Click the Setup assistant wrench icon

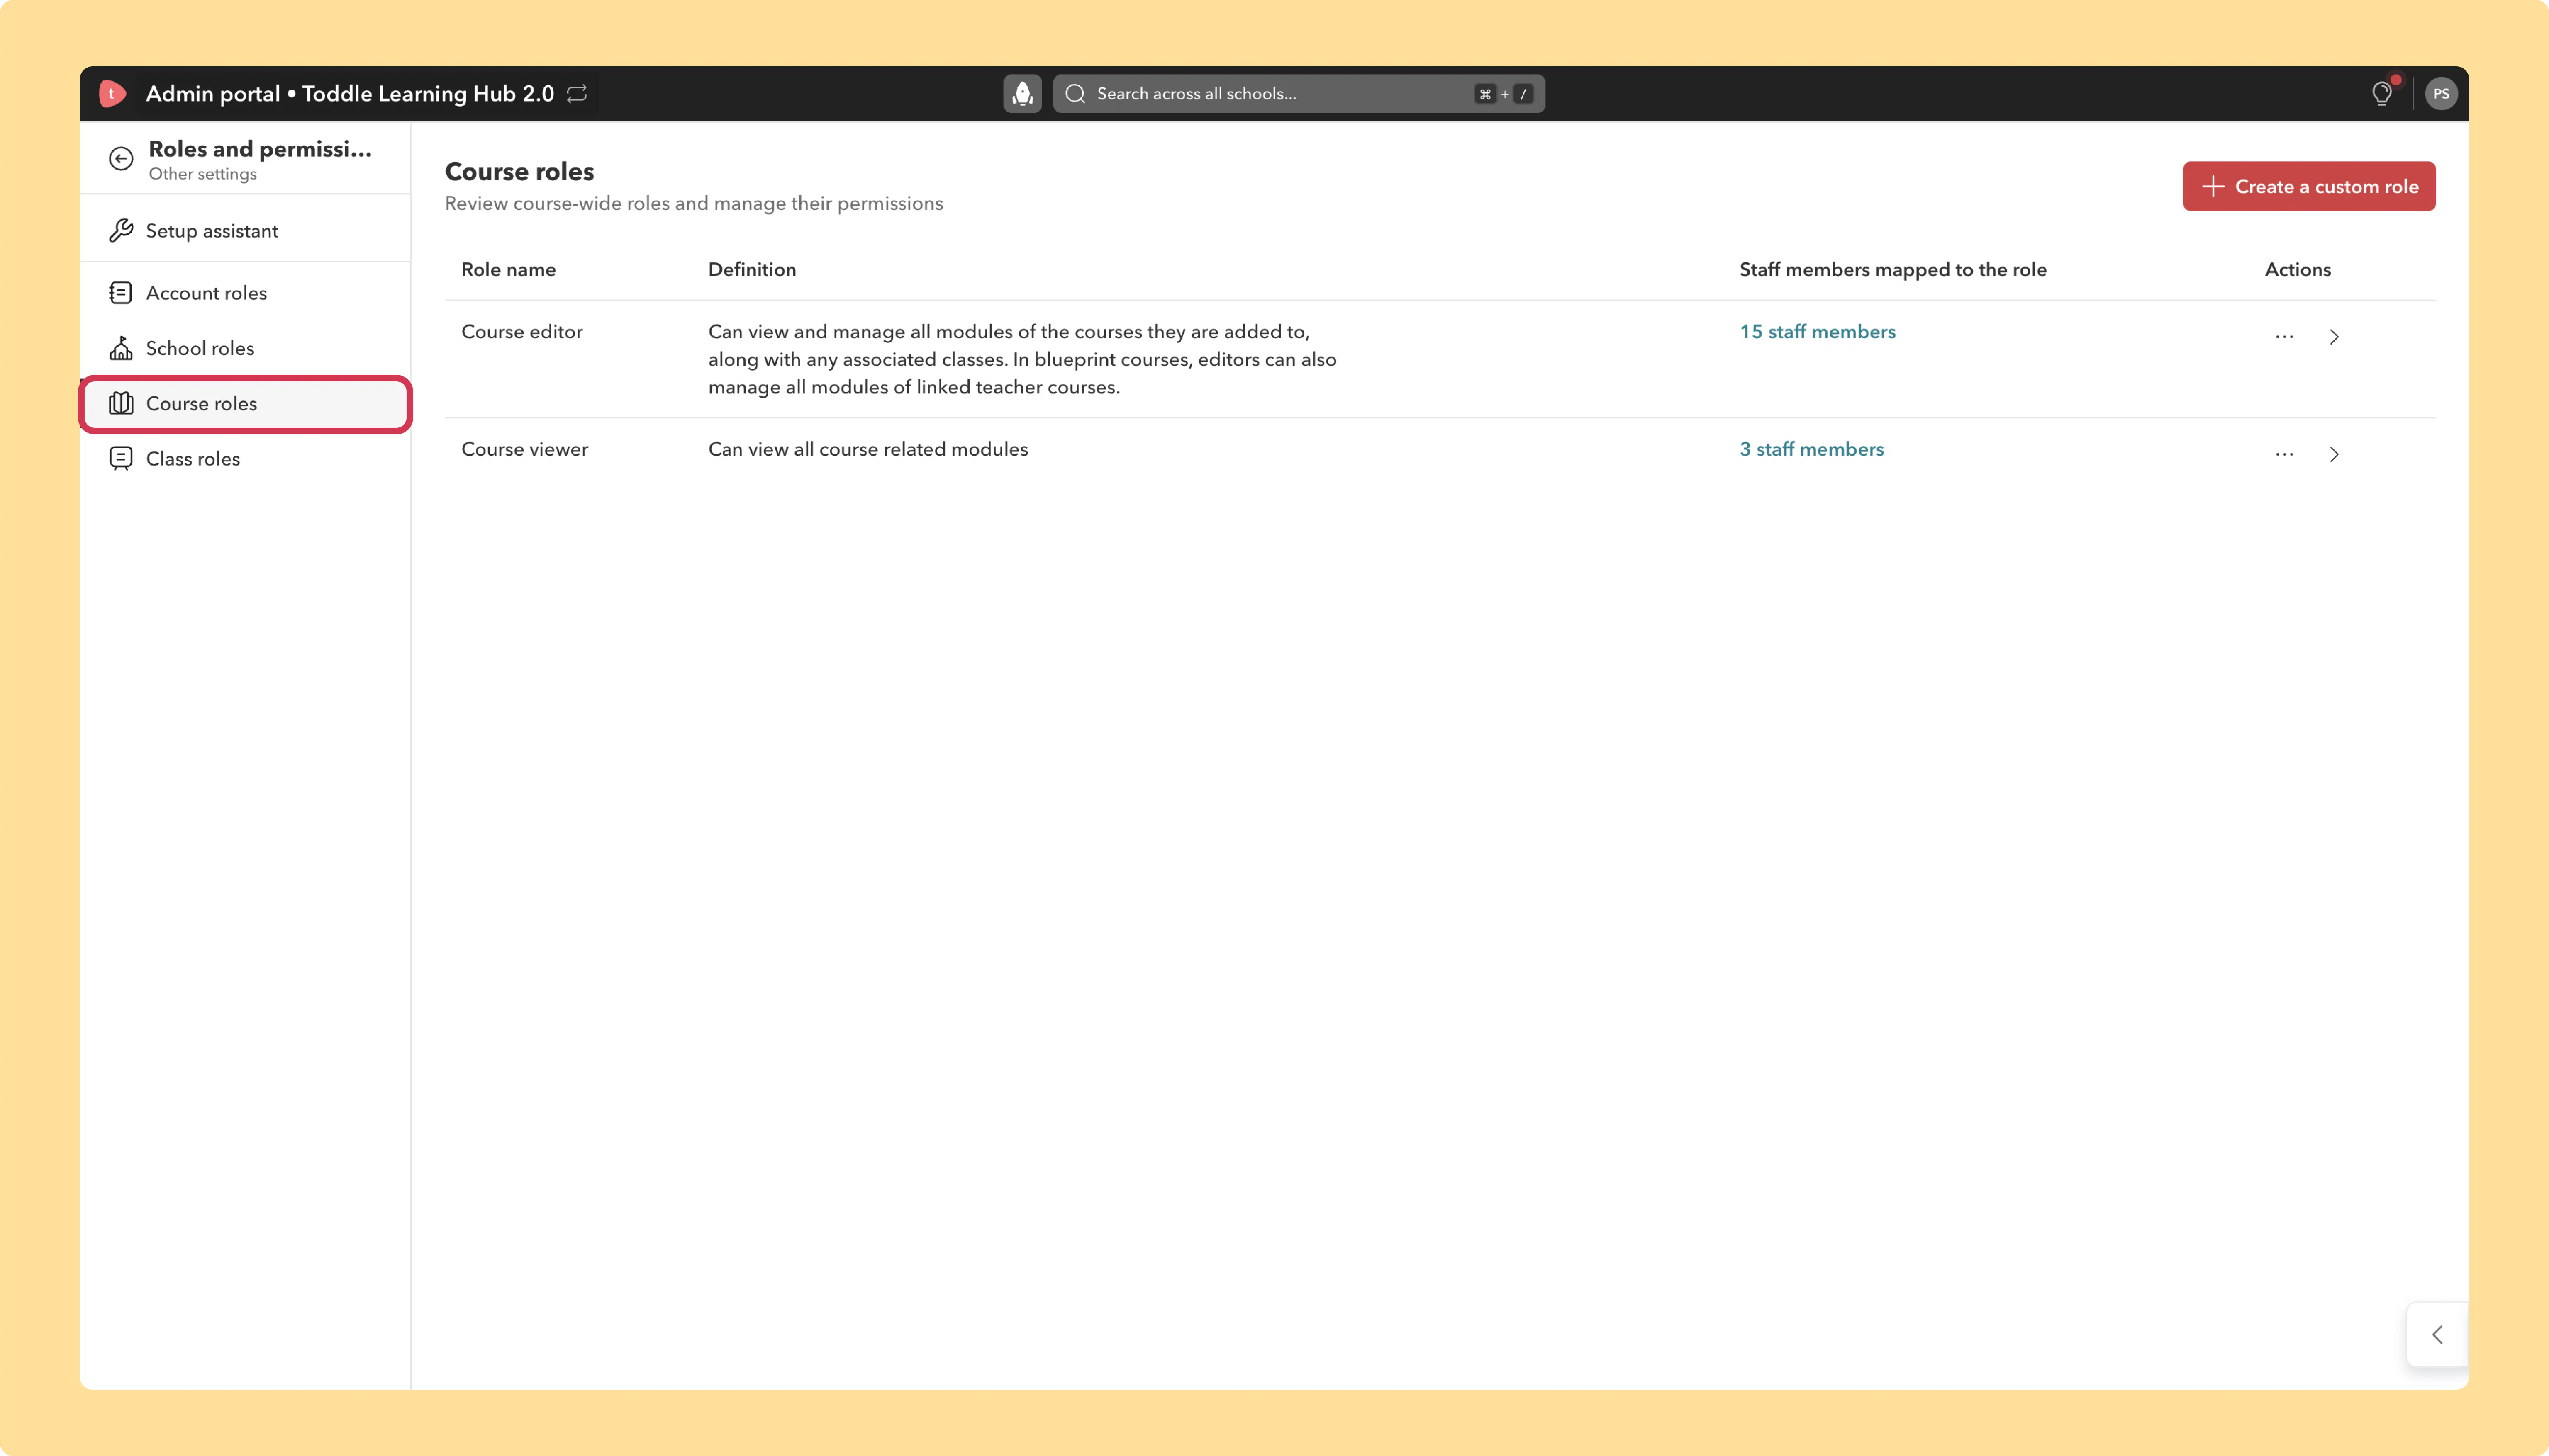[121, 231]
